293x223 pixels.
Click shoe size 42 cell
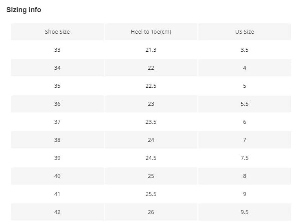pos(57,212)
